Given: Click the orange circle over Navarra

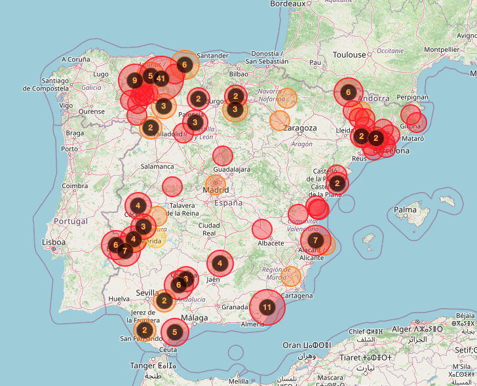Looking at the screenshot, I should pyautogui.click(x=287, y=98).
